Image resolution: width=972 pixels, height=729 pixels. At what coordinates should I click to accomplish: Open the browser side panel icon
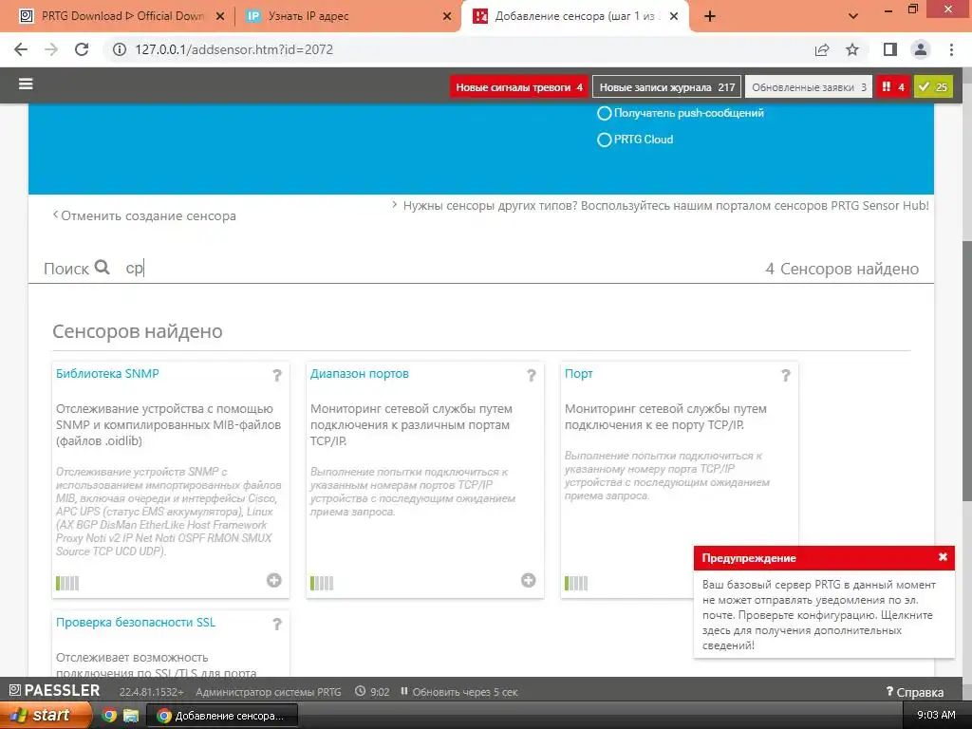click(890, 49)
